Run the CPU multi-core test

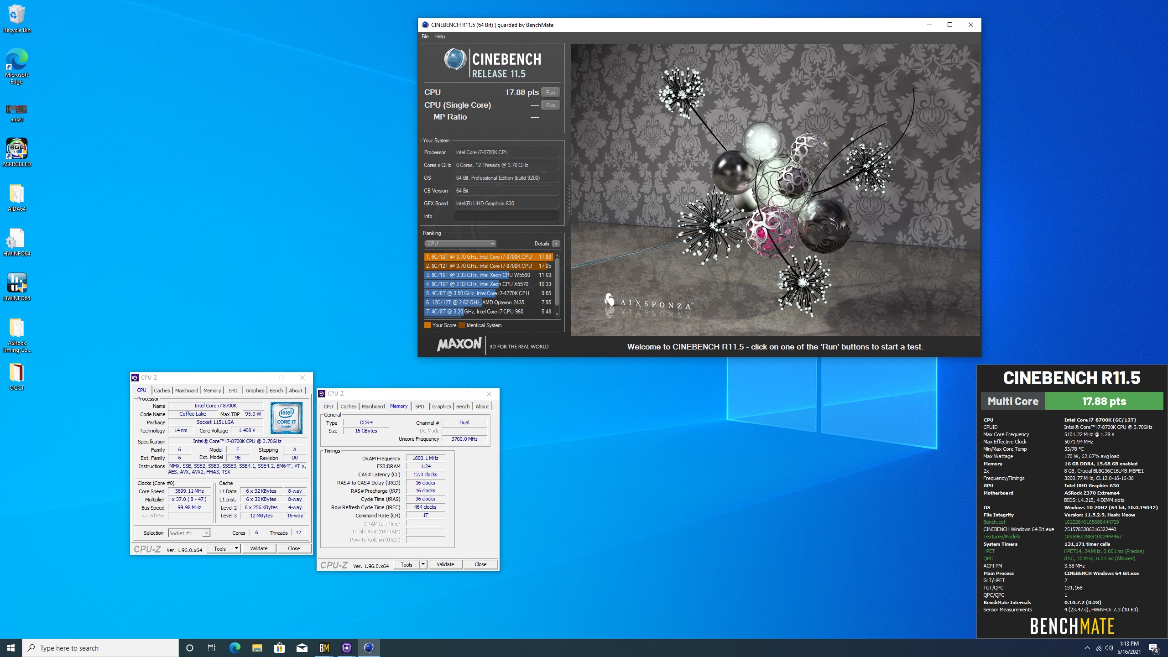(x=550, y=92)
